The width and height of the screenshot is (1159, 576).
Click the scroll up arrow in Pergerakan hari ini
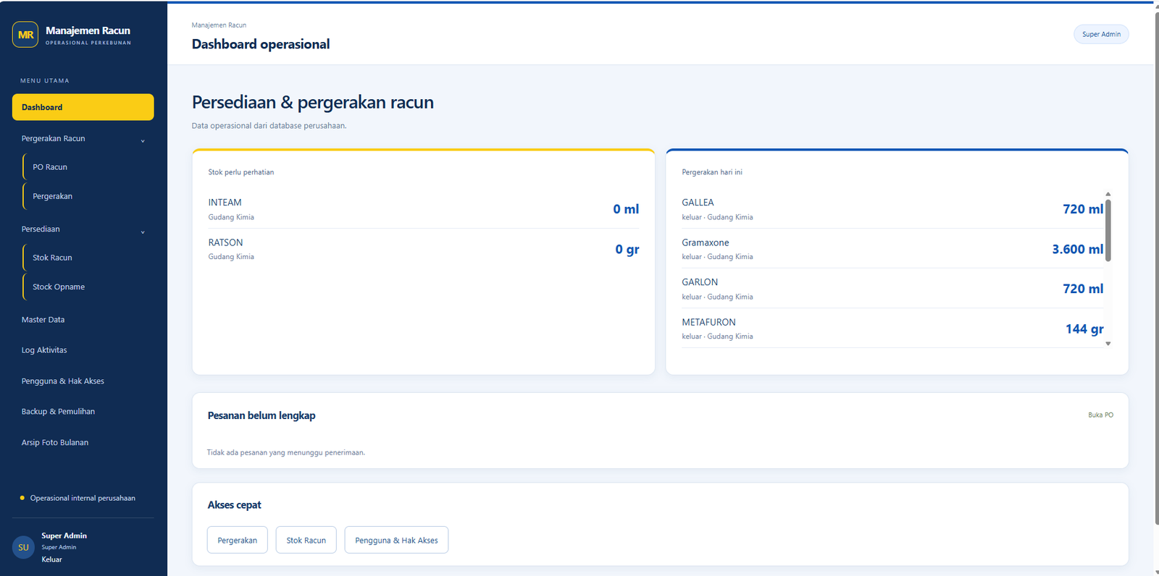(x=1108, y=194)
